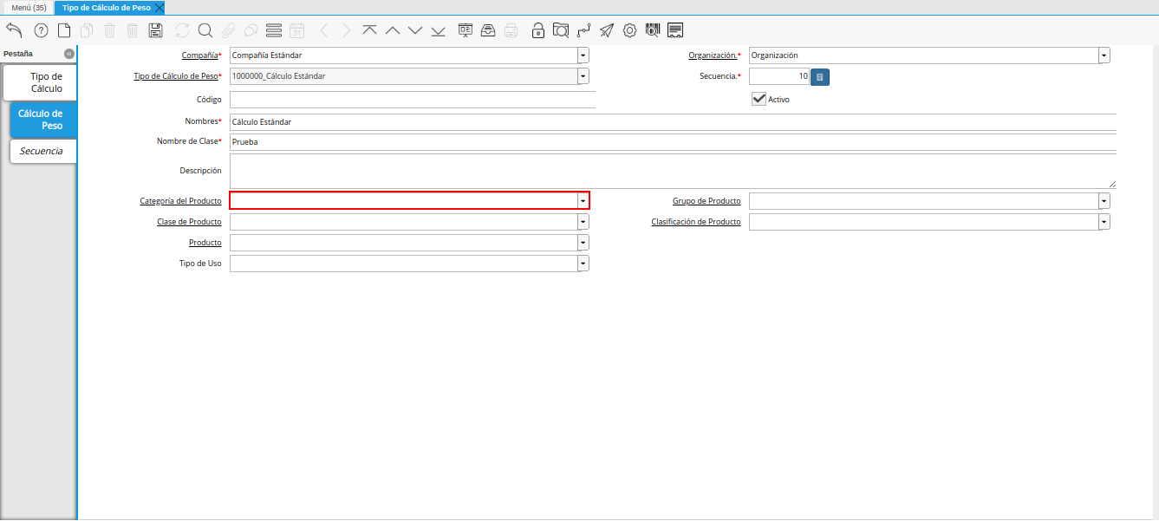Click into the Descripción text area

pos(673,172)
